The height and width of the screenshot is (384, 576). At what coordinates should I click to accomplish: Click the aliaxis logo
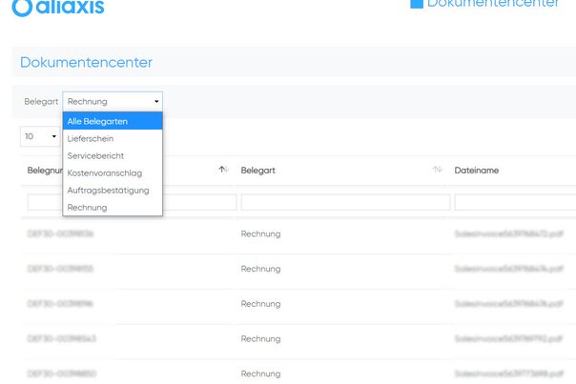[x=58, y=8]
